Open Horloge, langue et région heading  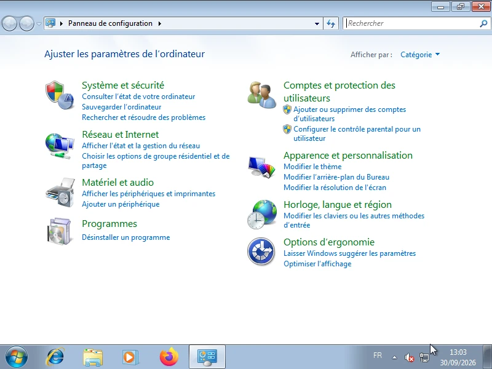click(x=337, y=205)
